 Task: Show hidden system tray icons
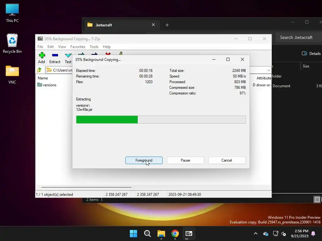pos(256,233)
